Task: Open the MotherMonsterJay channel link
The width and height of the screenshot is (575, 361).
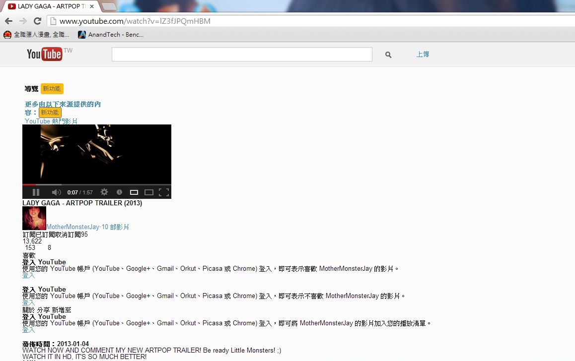Action: pyautogui.click(x=72, y=227)
